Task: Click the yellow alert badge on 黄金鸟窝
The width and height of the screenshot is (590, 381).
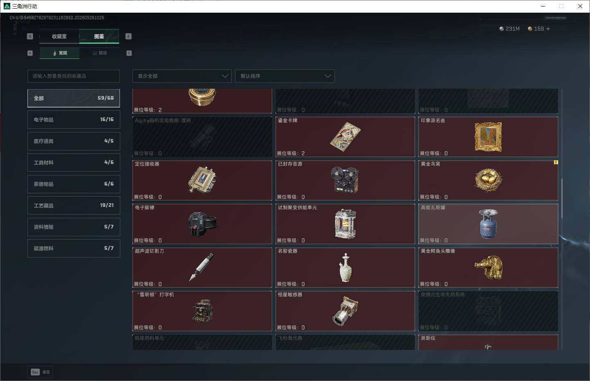Action: point(556,162)
